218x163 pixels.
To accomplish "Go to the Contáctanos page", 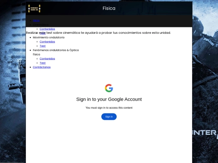I will click(42, 67).
